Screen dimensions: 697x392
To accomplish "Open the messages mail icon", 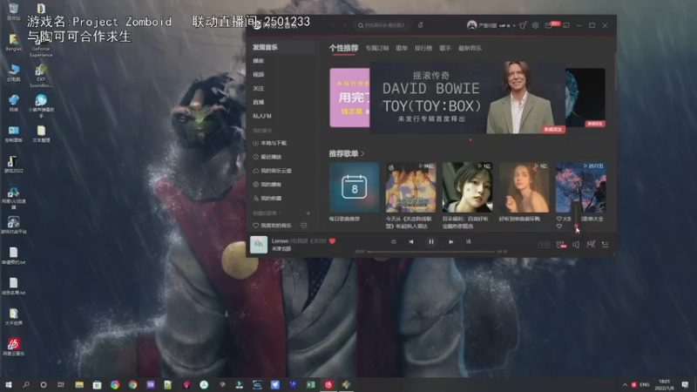I will coord(549,26).
